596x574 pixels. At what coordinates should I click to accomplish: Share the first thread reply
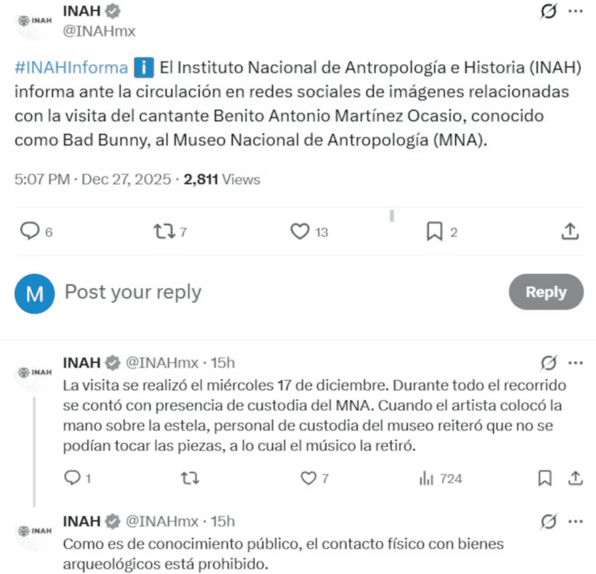576,478
